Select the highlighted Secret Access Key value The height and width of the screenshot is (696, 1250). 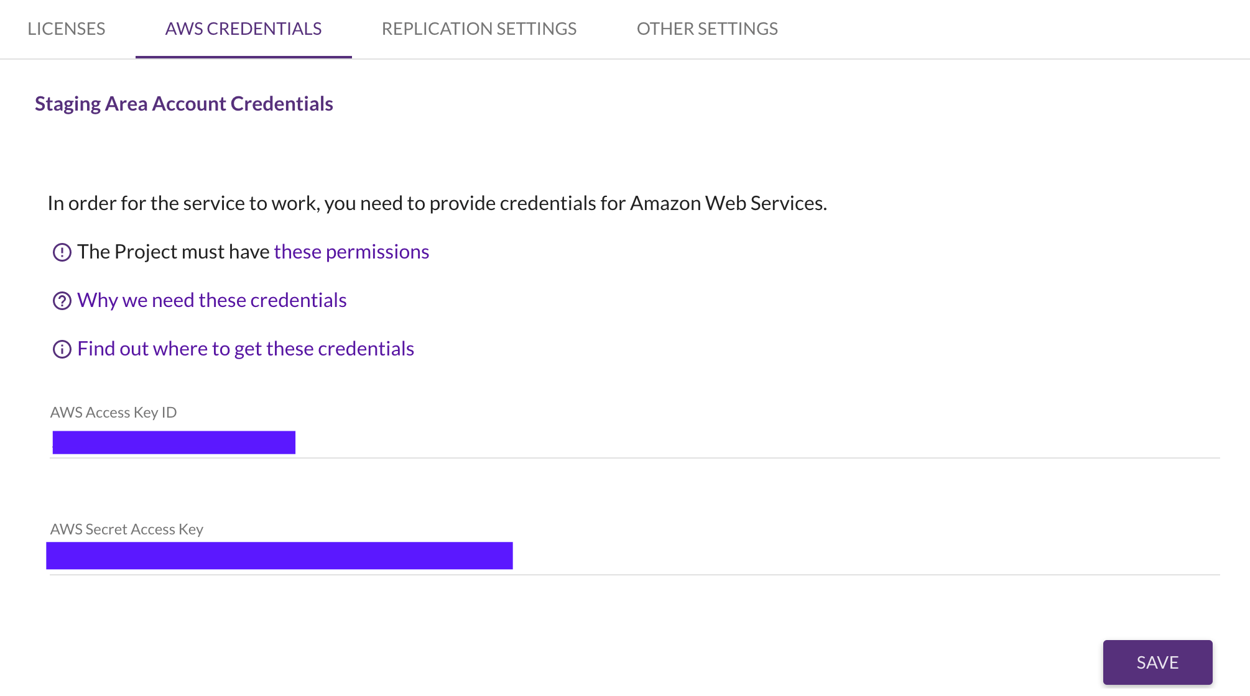(x=279, y=555)
